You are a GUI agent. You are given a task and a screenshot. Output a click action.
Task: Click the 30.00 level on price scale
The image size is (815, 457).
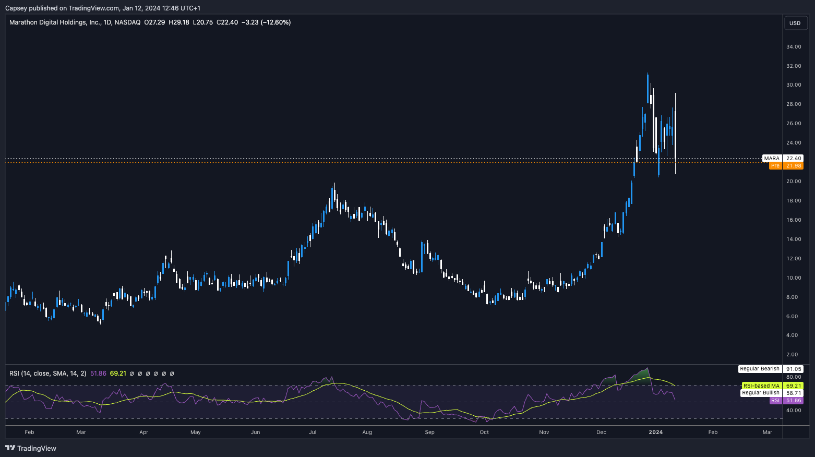click(x=794, y=85)
